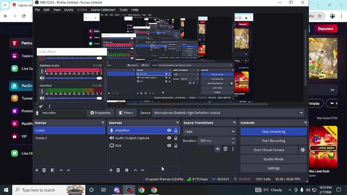
Task: Toggle Start Recording
Action: 273,141
